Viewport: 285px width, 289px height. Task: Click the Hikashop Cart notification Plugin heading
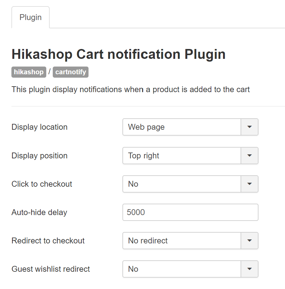pos(118,54)
